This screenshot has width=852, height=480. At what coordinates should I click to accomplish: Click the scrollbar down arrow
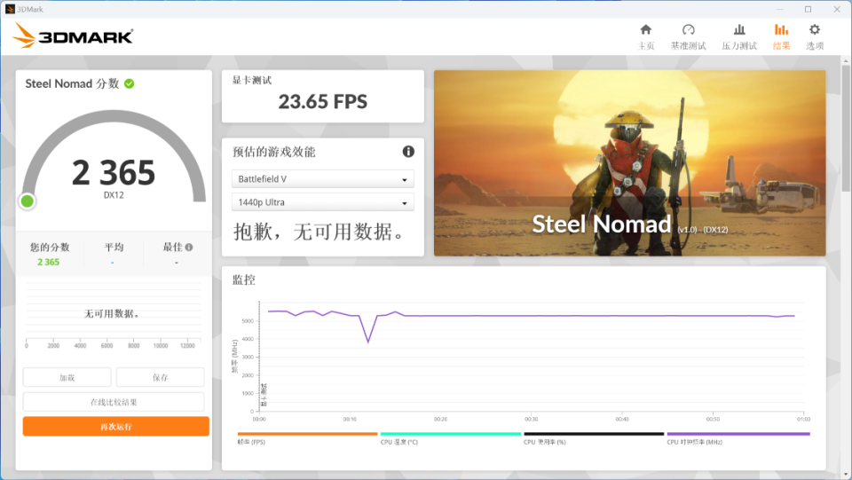pos(846,475)
